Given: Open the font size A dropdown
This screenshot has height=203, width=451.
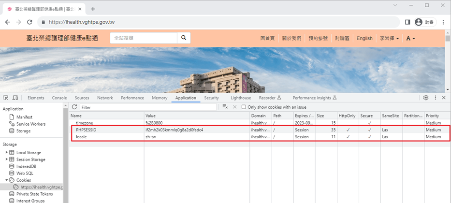Looking at the screenshot, I should 410,38.
